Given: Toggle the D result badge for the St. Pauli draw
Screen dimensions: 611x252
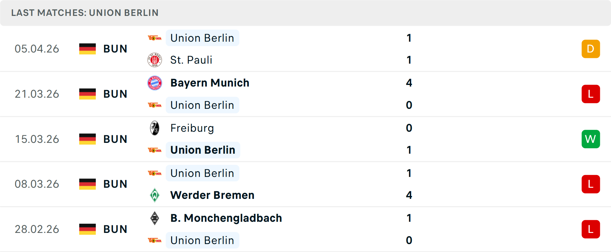Looking at the screenshot, I should point(591,49).
